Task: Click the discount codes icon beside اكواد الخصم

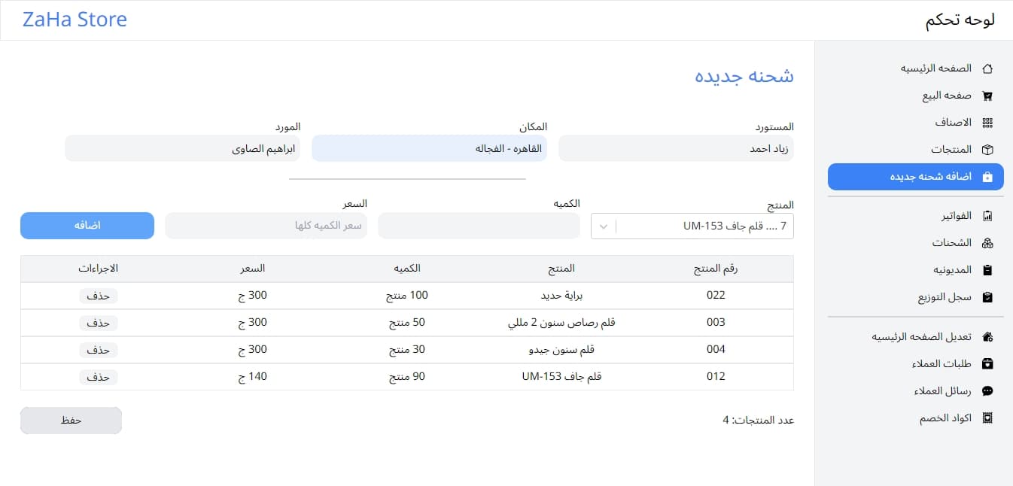Action: click(x=988, y=418)
